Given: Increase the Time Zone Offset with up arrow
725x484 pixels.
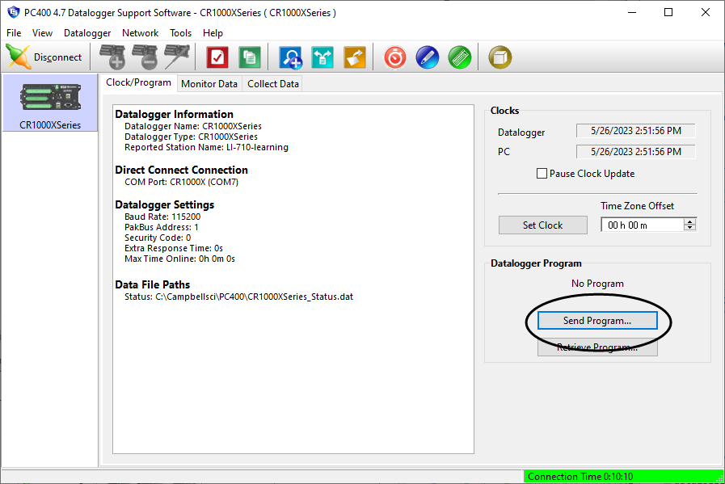Looking at the screenshot, I should [x=689, y=222].
